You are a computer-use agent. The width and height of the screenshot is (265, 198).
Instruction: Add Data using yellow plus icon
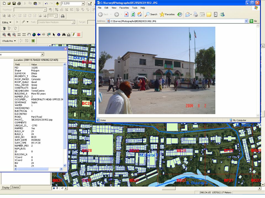tap(57, 3)
